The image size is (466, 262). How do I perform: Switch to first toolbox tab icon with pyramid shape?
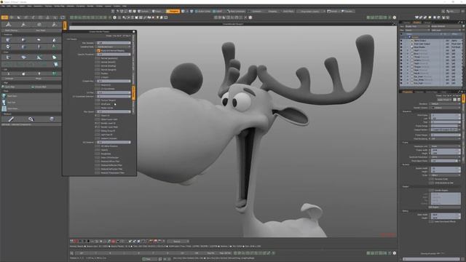click(8, 25)
